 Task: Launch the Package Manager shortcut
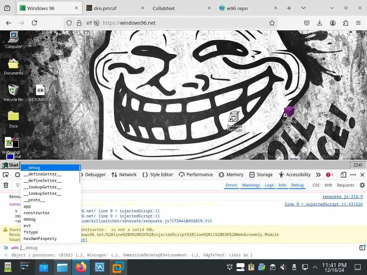(234, 121)
